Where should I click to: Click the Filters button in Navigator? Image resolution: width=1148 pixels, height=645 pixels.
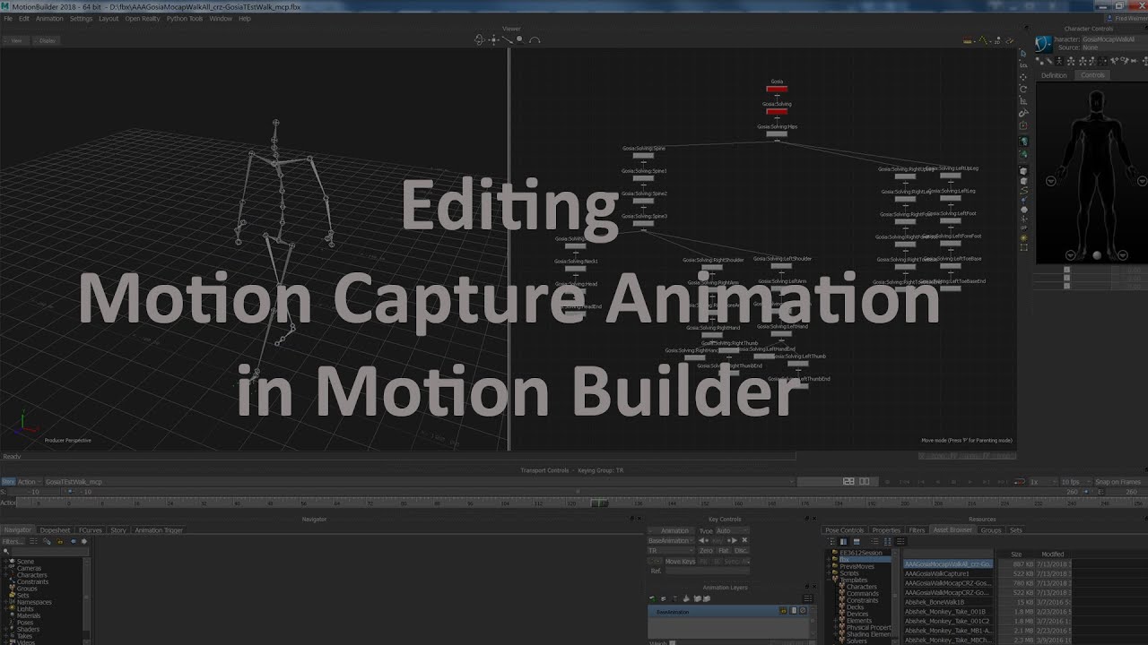pos(13,542)
